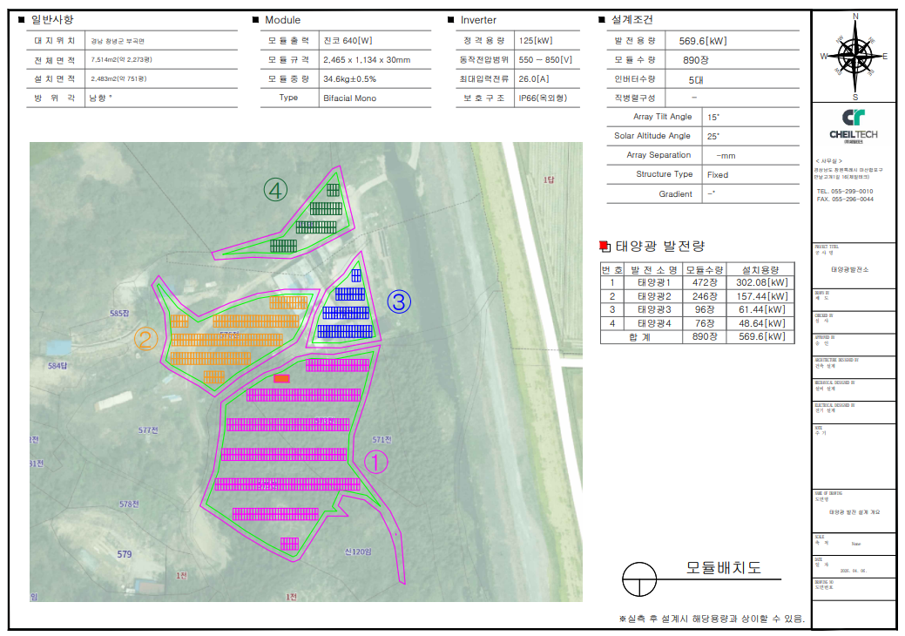Select the green circled number 4 marker

[x=276, y=189]
